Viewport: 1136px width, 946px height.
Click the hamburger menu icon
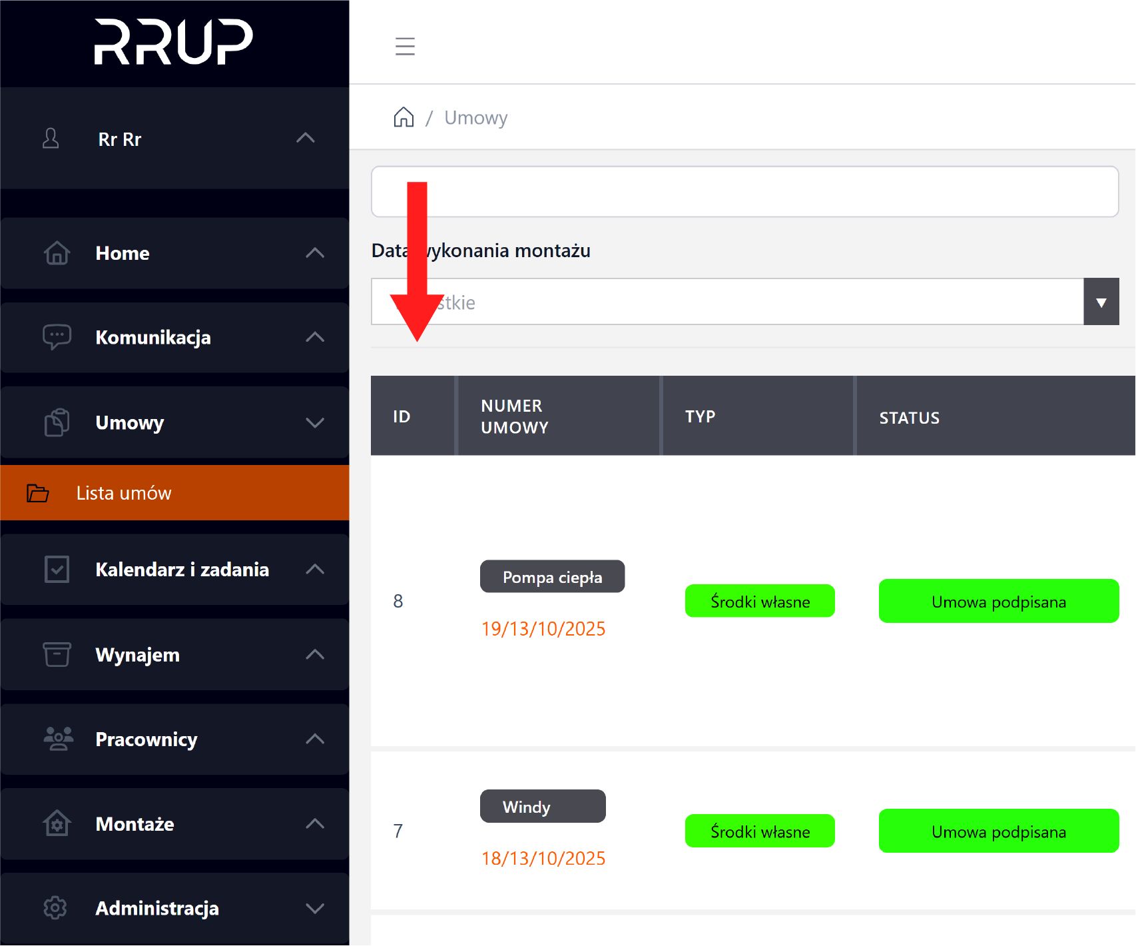pyautogui.click(x=405, y=46)
